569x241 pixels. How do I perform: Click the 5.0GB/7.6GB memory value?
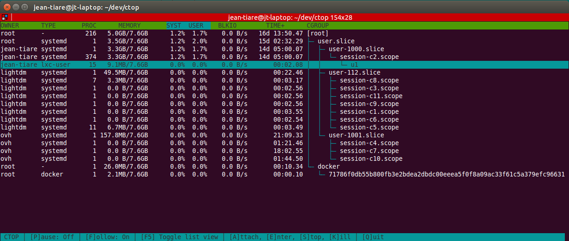pyautogui.click(x=128, y=33)
